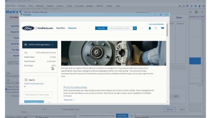
Task: Click the person icon in main window toolbar
Action: click(199, 6)
